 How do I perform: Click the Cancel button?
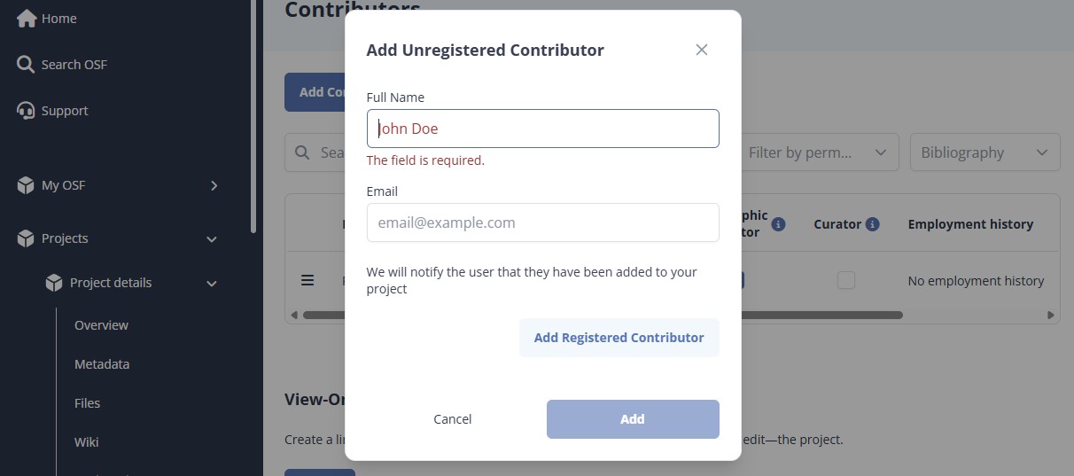[453, 419]
